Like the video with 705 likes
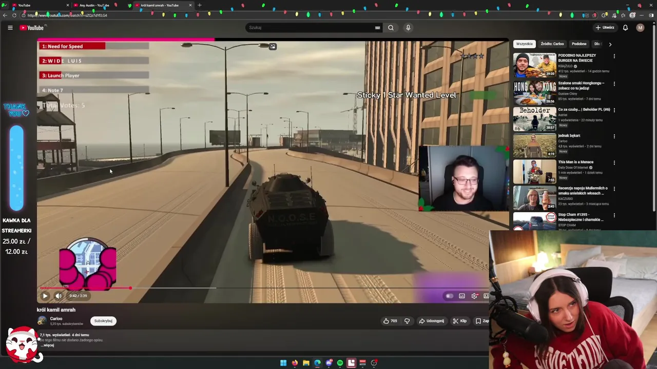Viewport: 657px width, 369px height. (x=390, y=321)
